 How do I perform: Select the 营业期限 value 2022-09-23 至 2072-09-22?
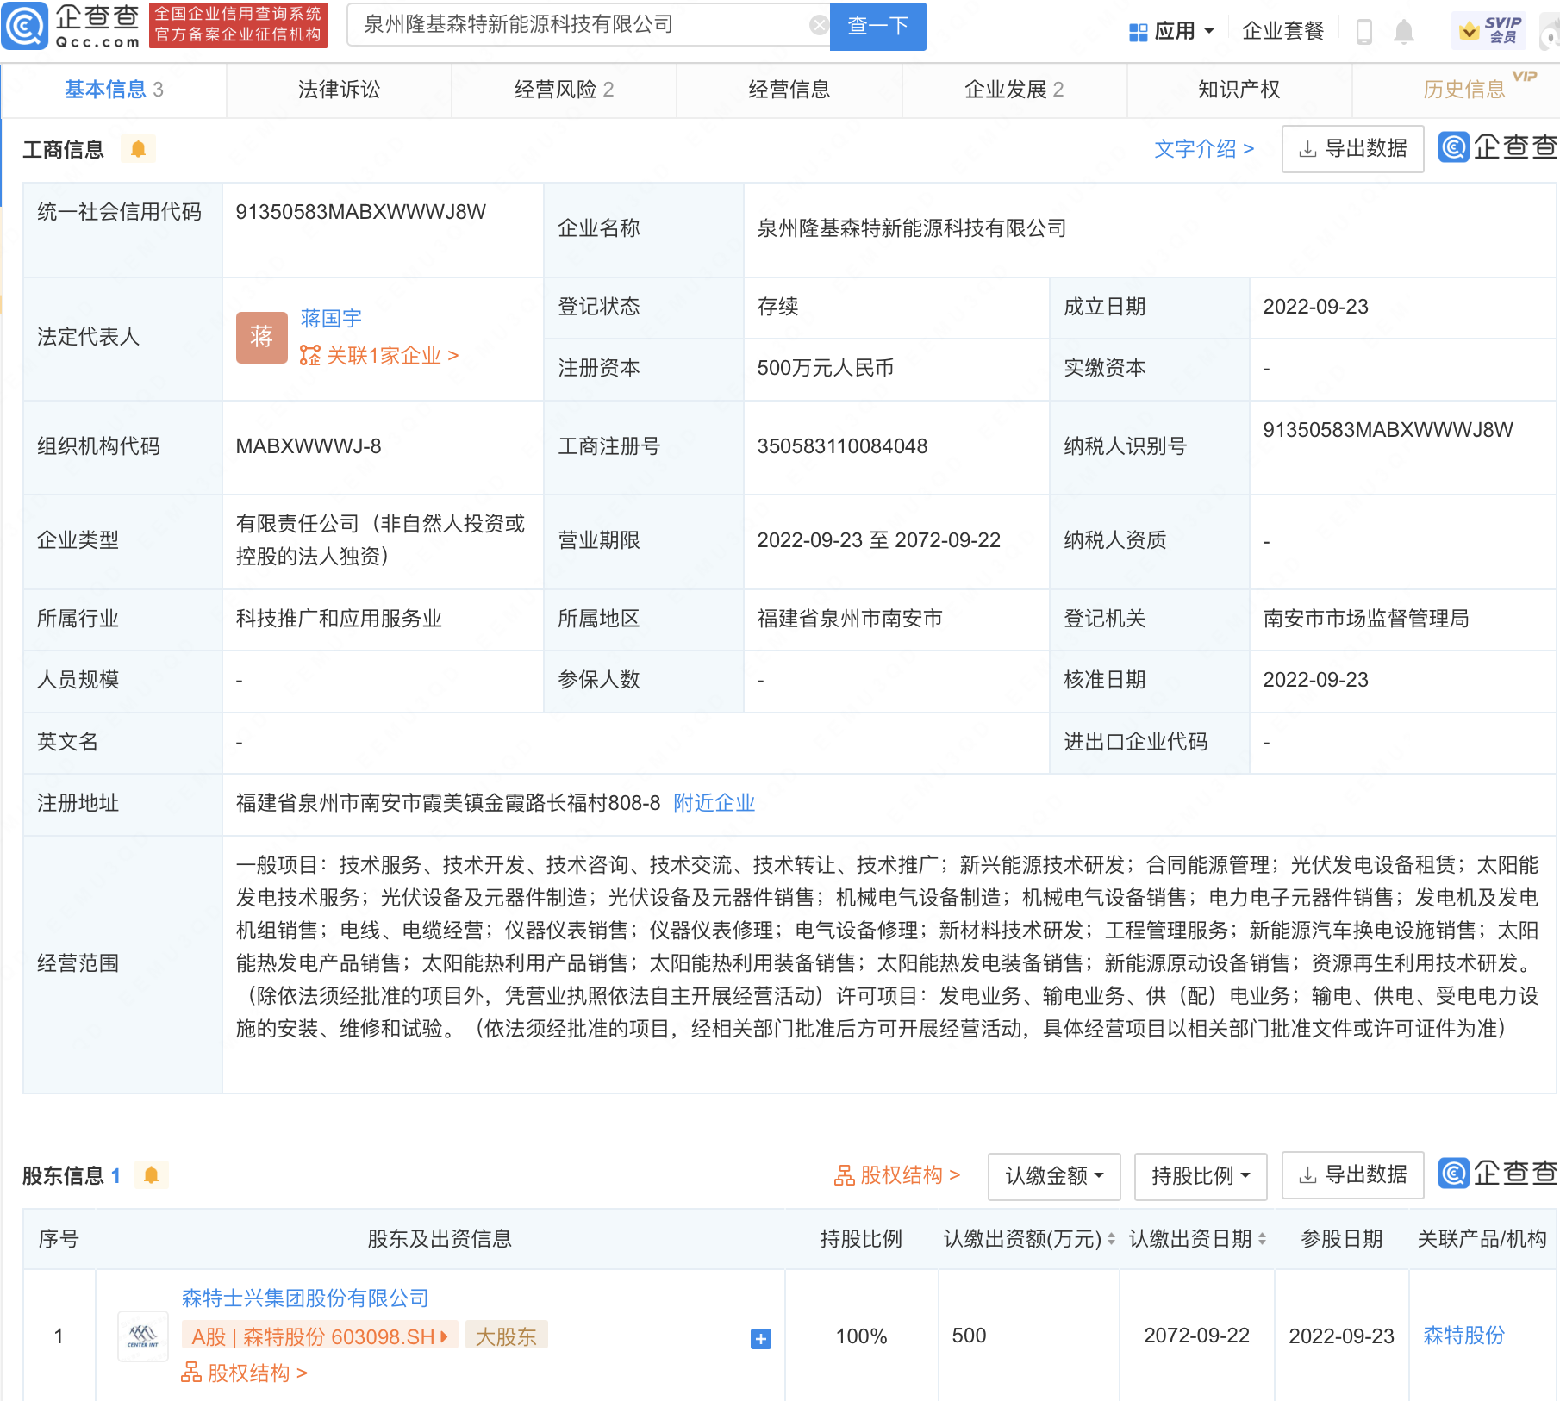pos(878,540)
